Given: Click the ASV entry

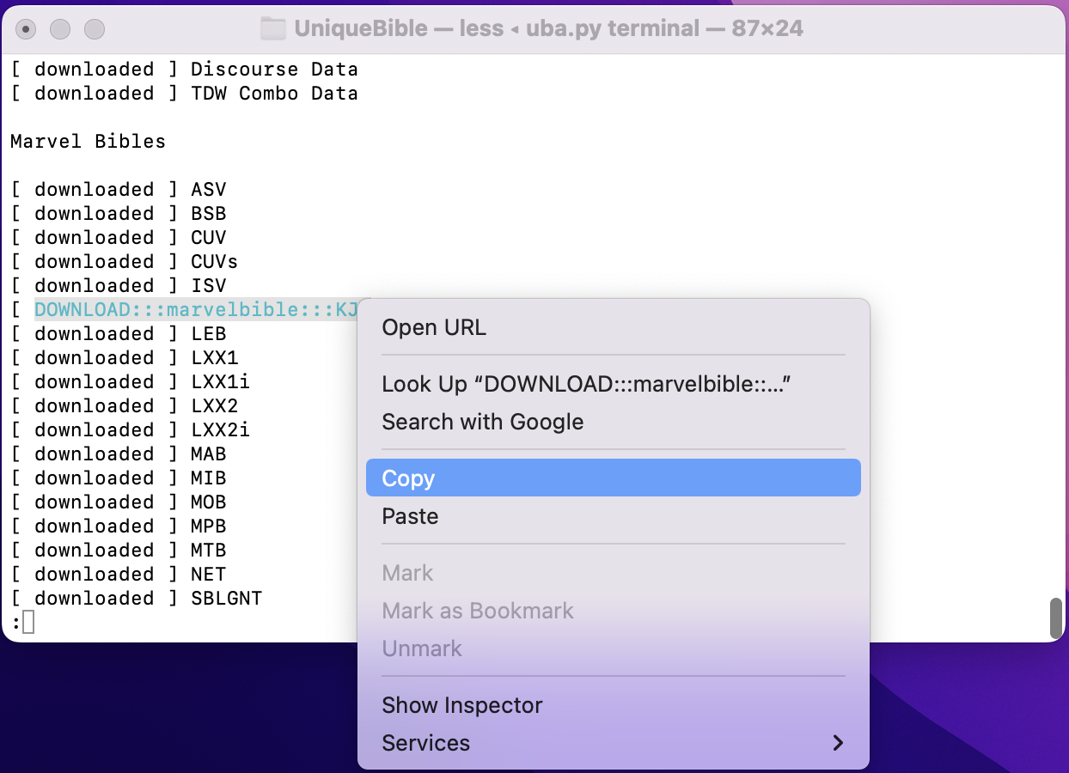Looking at the screenshot, I should pyautogui.click(x=119, y=189).
